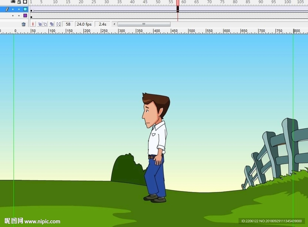
Task: Click timeline horizontal scrollbar thumb
Action: coord(144,24)
